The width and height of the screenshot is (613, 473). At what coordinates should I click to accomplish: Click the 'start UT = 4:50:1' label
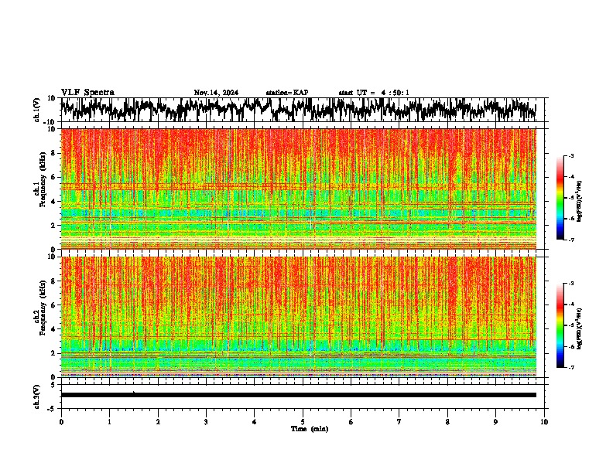tap(374, 93)
